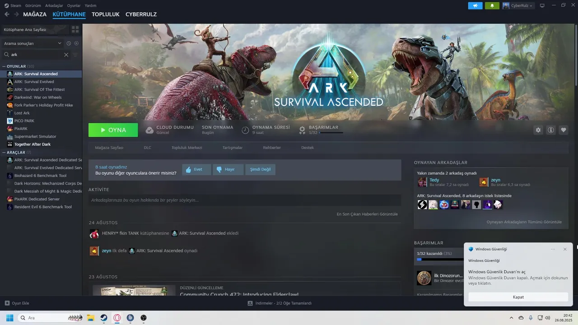Switch to the TOPLULUK tab
578x325 pixels.
(x=105, y=14)
